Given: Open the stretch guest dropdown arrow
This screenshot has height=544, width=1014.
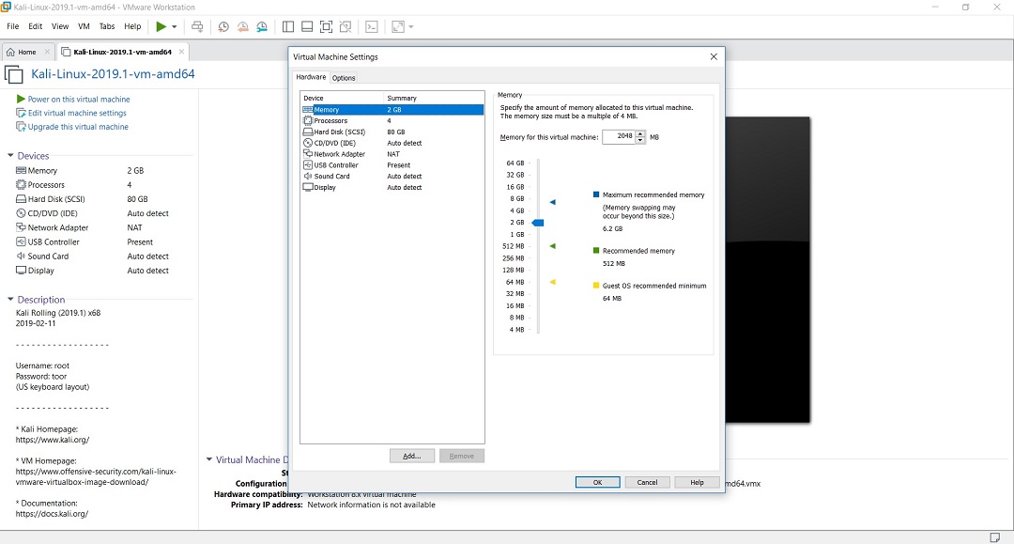Looking at the screenshot, I should tap(410, 27).
